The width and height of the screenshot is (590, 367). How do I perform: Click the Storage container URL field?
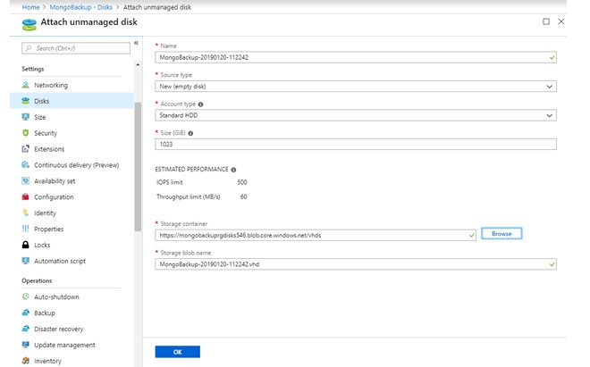click(x=316, y=236)
